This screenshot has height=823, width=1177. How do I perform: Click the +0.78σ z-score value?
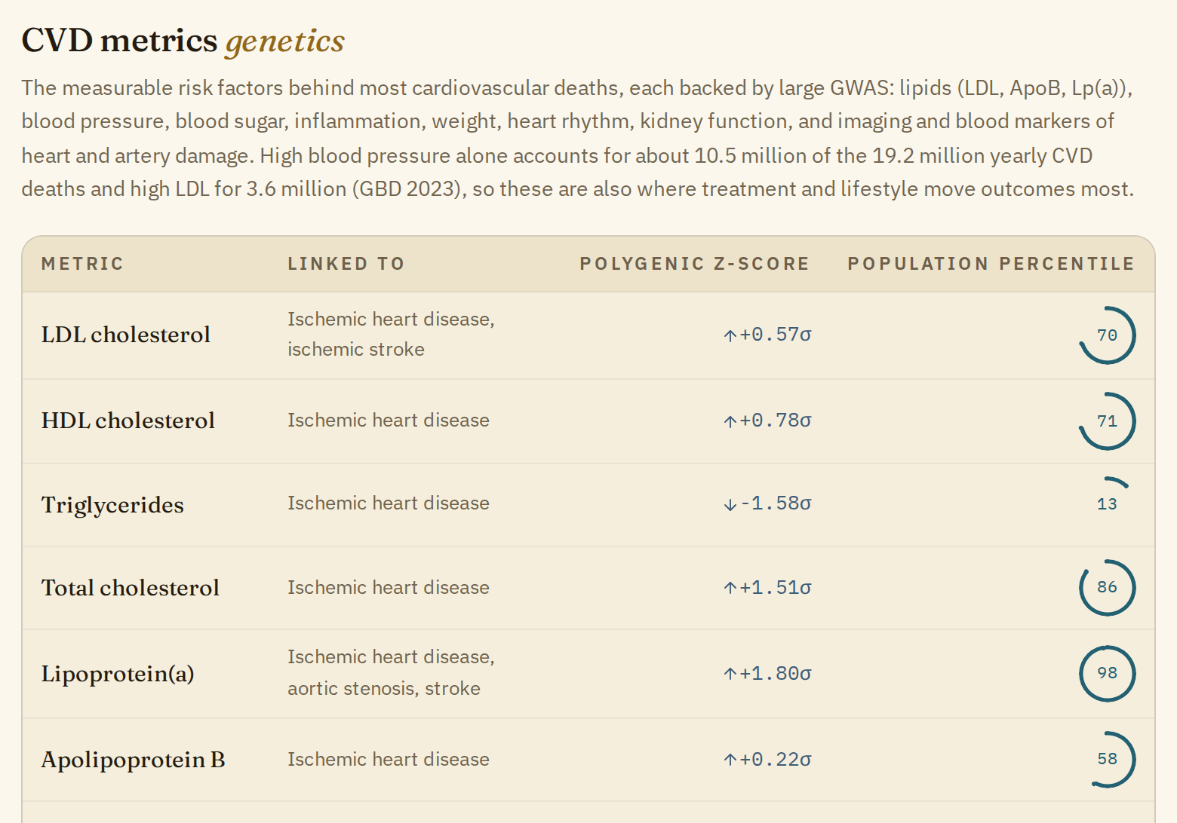point(775,421)
